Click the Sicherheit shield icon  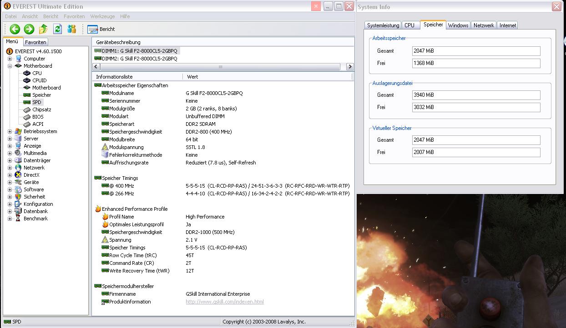[x=18, y=197]
